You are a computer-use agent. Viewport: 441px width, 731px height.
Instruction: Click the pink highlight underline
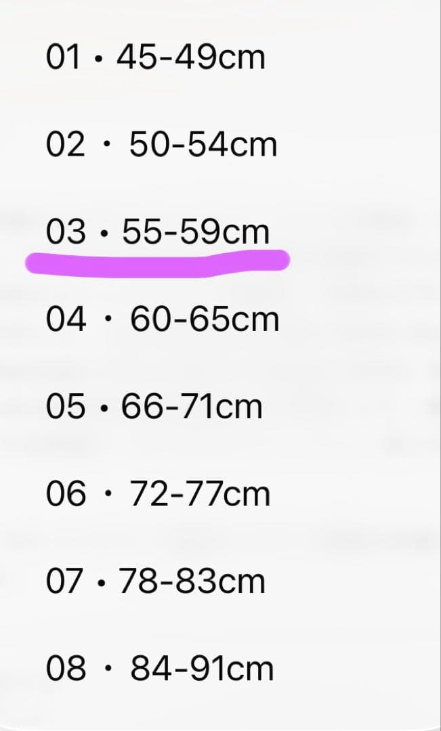157,262
